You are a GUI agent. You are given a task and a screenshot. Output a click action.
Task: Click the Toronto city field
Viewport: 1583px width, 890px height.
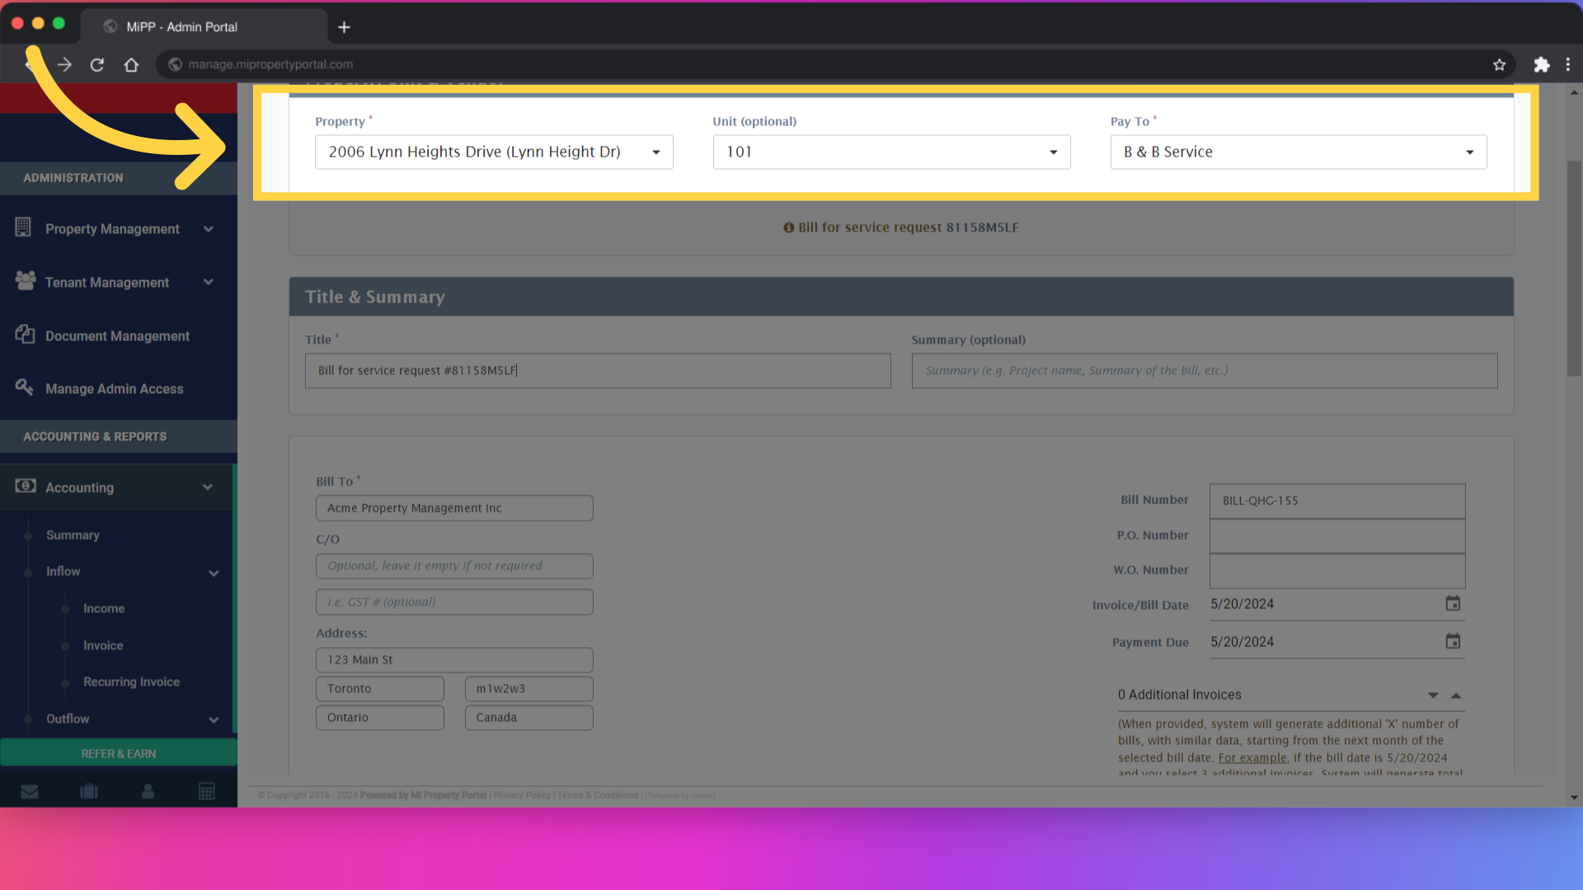click(380, 688)
